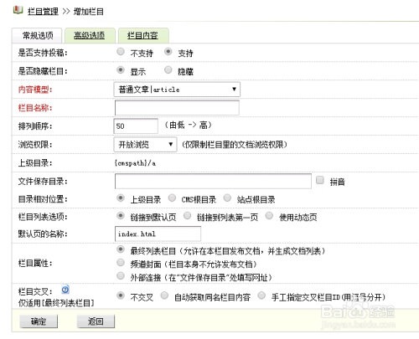Click the book icon beside 栏目管理
This screenshot has height=339, width=419.
point(18,10)
